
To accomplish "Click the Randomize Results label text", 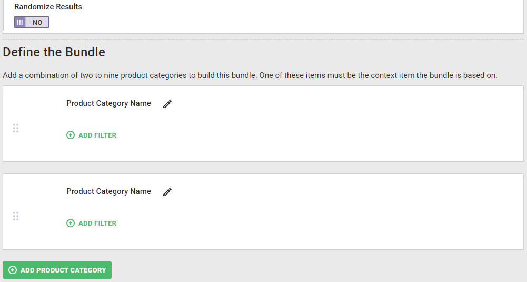I will (48, 7).
